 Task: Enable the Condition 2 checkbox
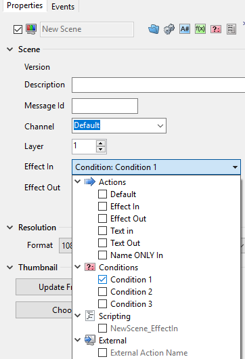tap(102, 292)
